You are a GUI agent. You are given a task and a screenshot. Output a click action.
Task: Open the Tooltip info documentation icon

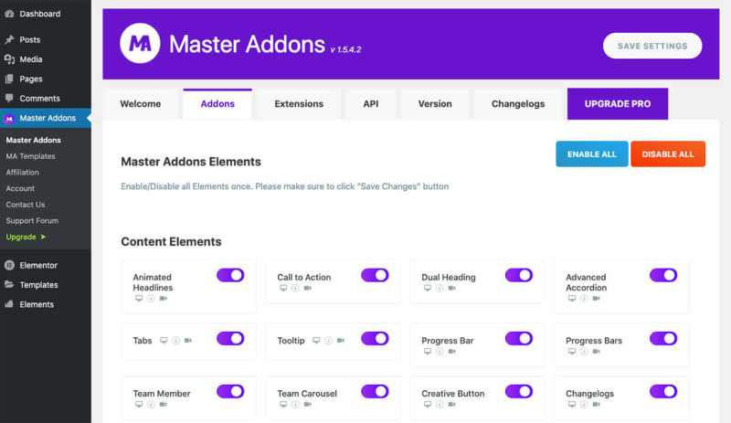click(x=328, y=341)
